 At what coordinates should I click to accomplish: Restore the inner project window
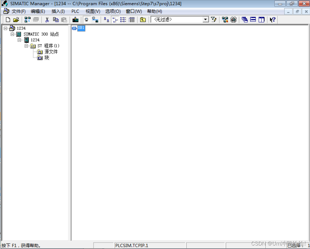pyautogui.click(x=297, y=11)
